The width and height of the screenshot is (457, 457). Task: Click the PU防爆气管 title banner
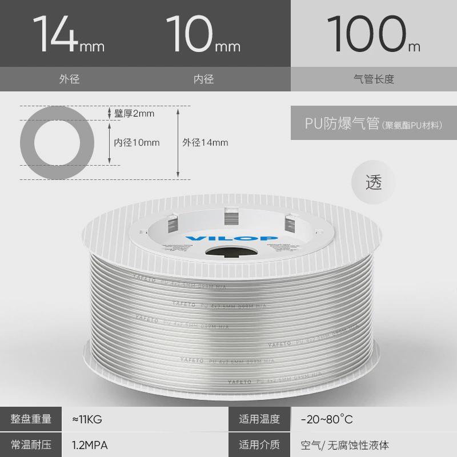coord(374,123)
